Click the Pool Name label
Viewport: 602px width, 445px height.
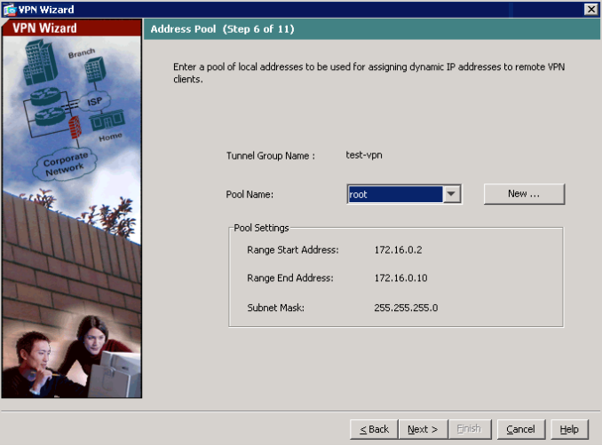[x=250, y=194]
